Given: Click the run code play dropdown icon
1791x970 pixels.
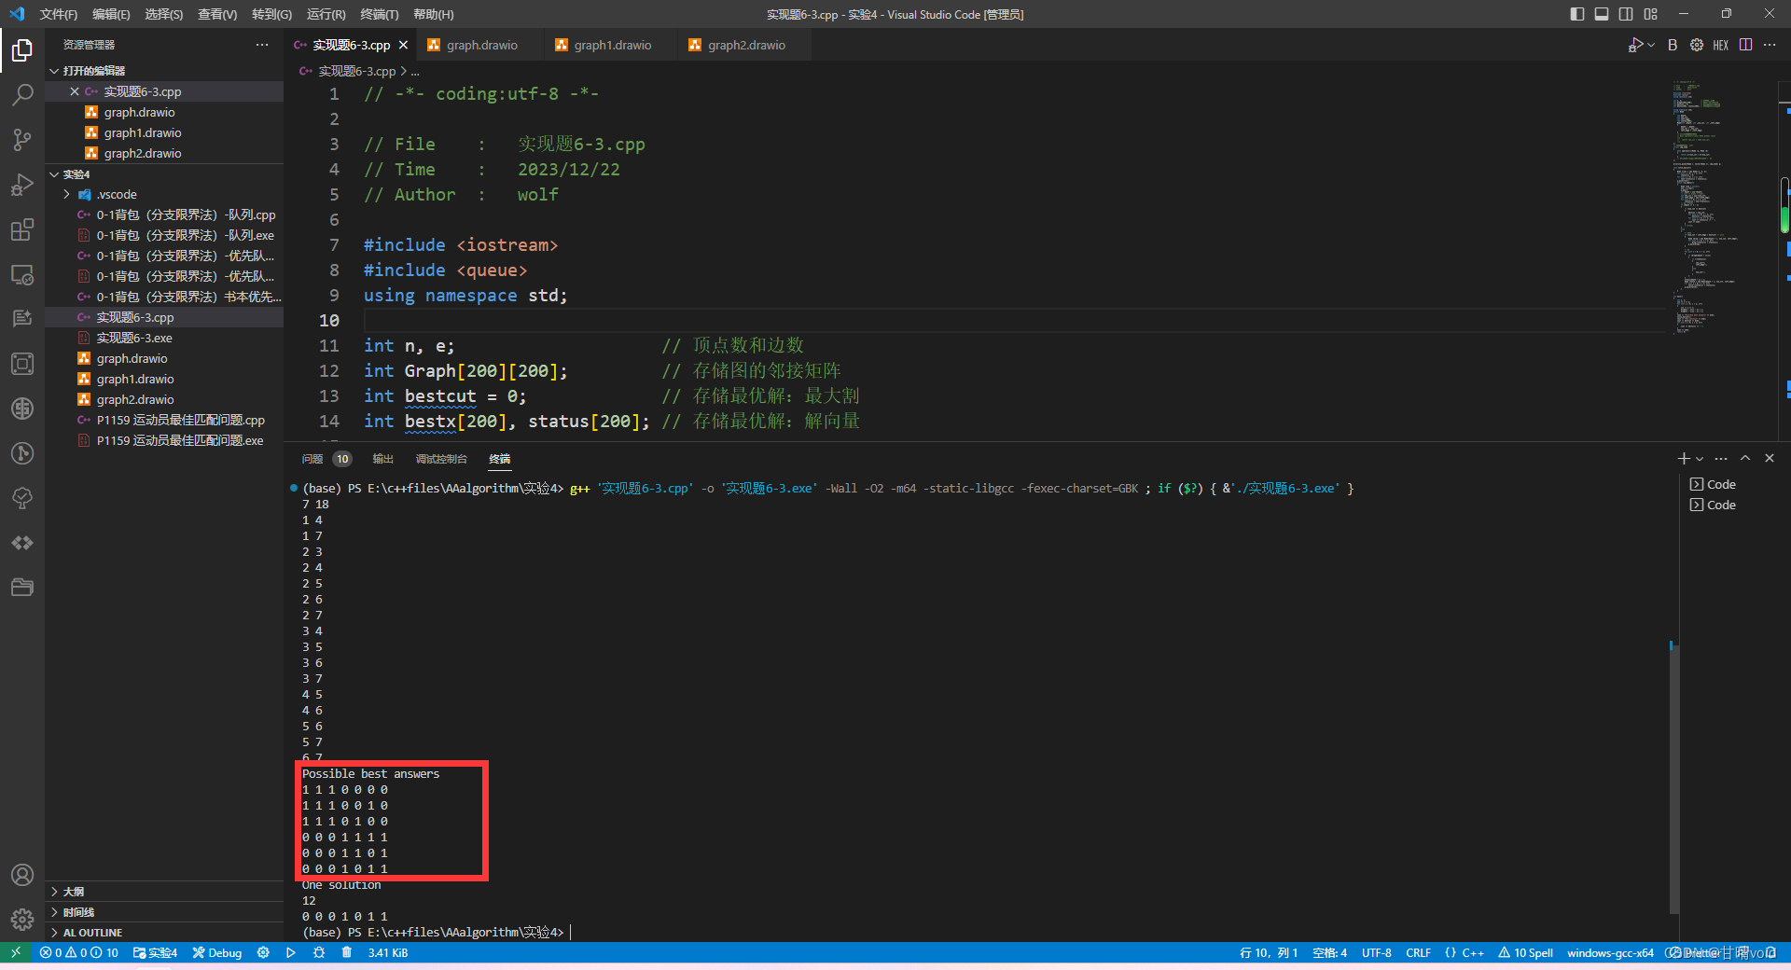Looking at the screenshot, I should click(1651, 45).
